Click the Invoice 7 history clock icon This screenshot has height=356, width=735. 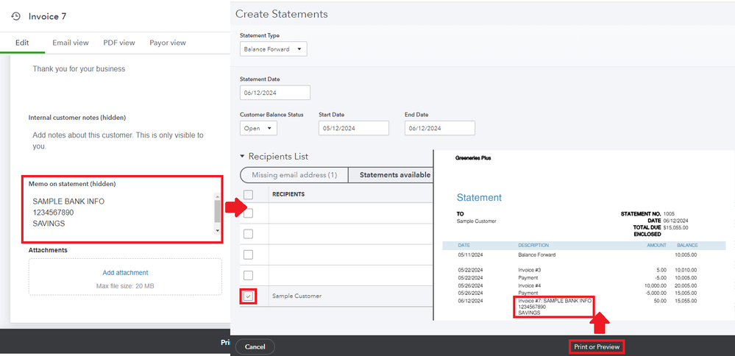coord(16,16)
